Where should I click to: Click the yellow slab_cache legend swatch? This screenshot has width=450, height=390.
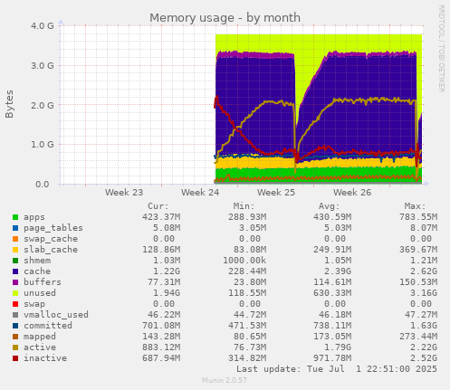[x=15, y=250]
